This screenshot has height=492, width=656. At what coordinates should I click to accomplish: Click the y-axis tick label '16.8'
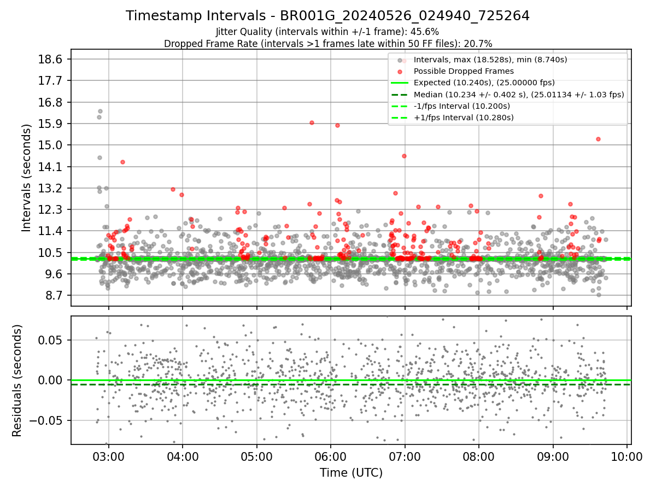point(51,102)
